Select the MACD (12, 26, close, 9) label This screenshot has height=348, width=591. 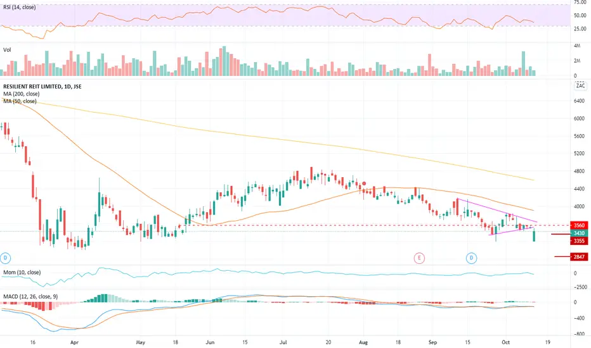[30, 297]
